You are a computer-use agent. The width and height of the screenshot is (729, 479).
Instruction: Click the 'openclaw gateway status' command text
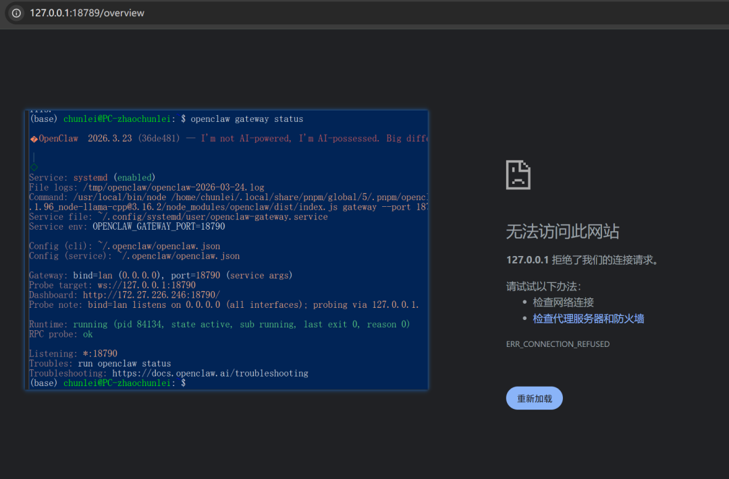click(247, 119)
